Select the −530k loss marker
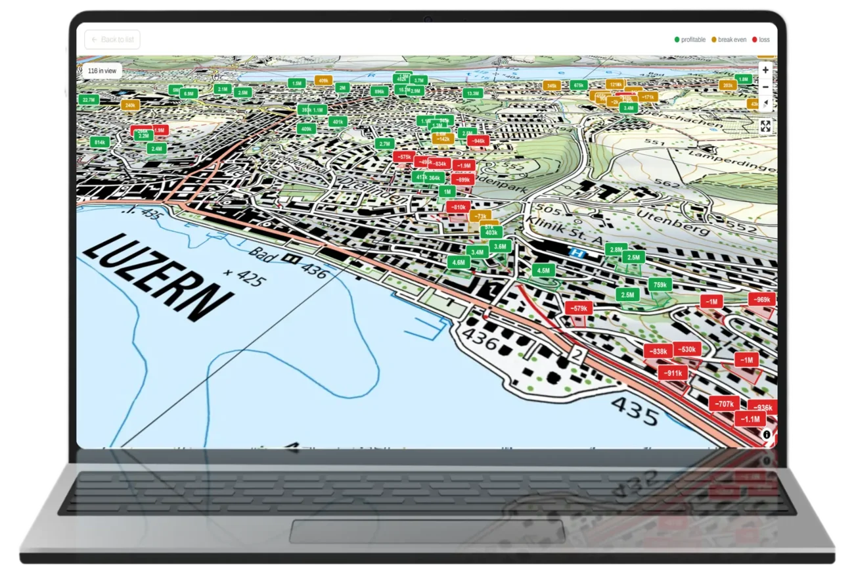The height and width of the screenshot is (587, 854). point(688,349)
